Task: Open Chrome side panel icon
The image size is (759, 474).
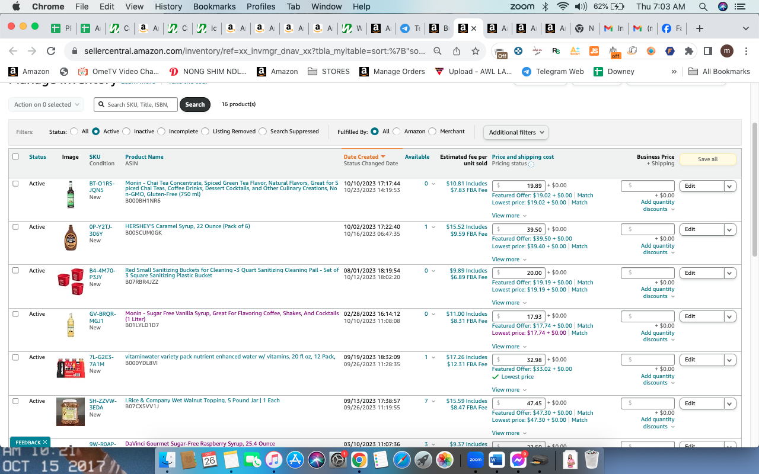Action: (x=707, y=51)
